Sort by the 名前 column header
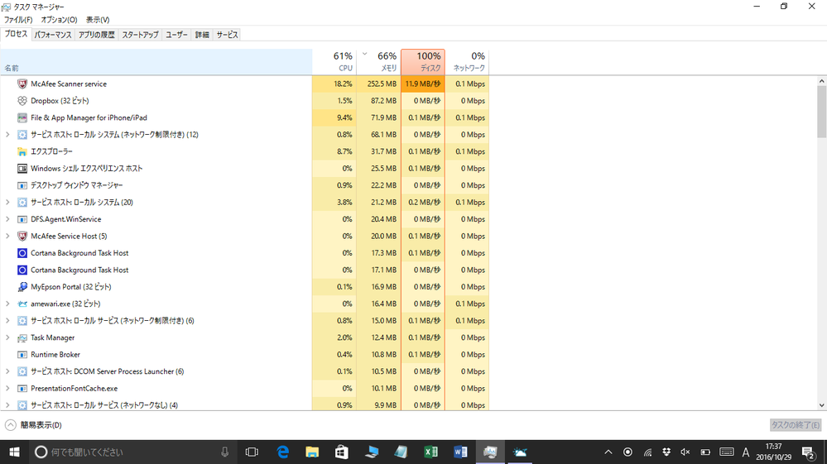The width and height of the screenshot is (827, 464). 156,62
